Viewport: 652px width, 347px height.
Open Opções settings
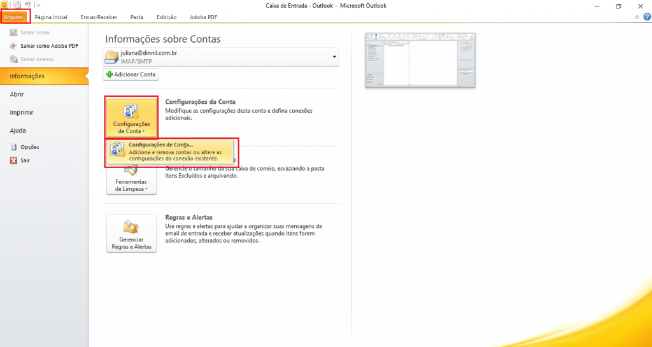(29, 146)
